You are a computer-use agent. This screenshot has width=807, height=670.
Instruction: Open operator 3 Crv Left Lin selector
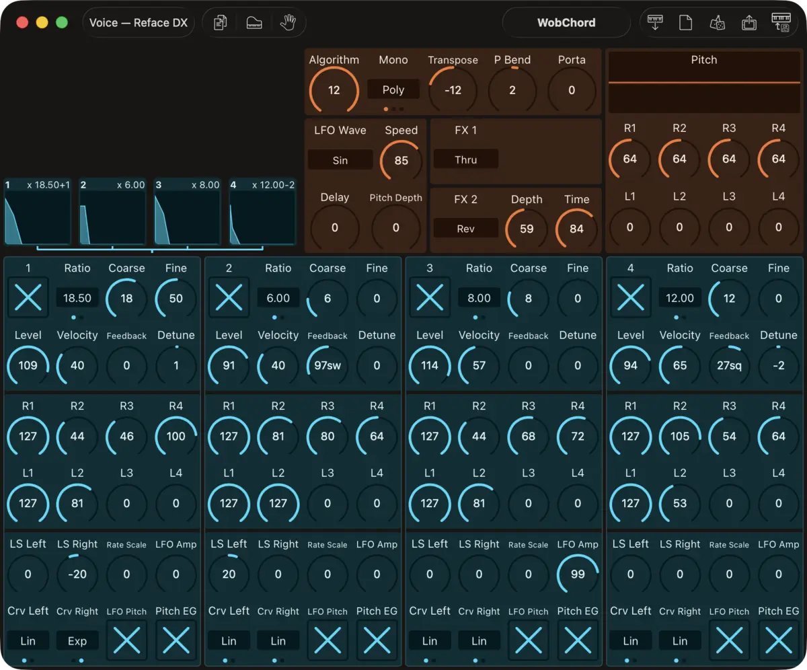[x=430, y=640]
